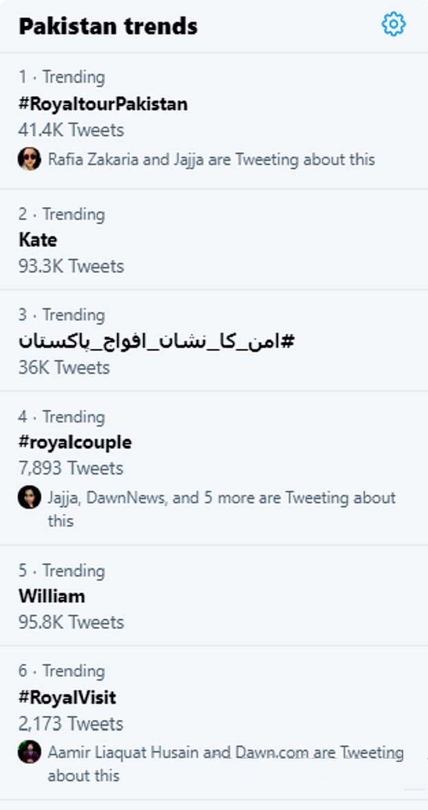Open the #royalcouple hashtag trend
Image resolution: width=428 pixels, height=810 pixels.
click(x=75, y=442)
